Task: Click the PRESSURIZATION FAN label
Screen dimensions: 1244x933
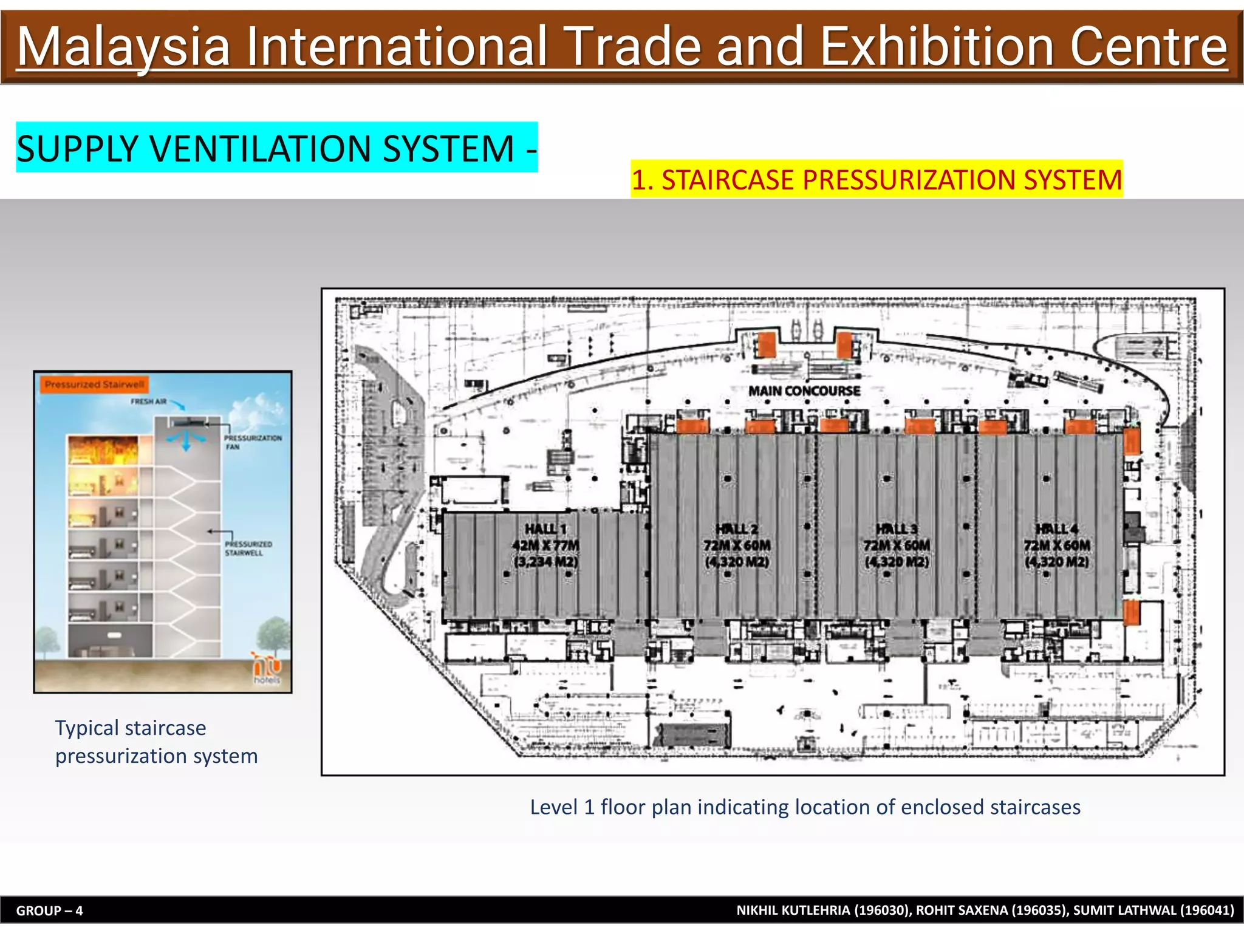Action: [253, 442]
